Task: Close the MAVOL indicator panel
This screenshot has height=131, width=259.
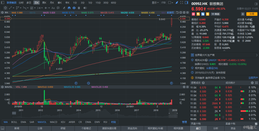Action: 184,87
